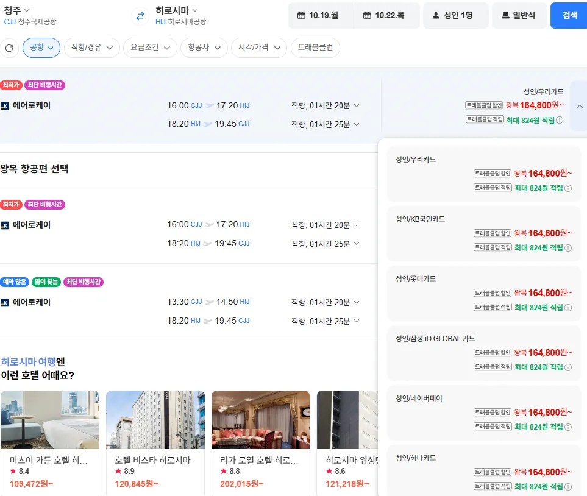587x496 pixels.
Task: Expand the 요금조건 filter
Action: tap(150, 48)
